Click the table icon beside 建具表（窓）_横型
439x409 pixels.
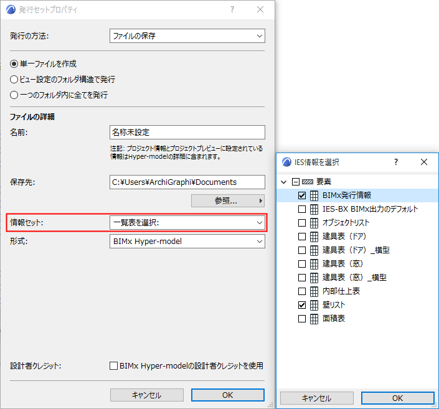click(314, 278)
